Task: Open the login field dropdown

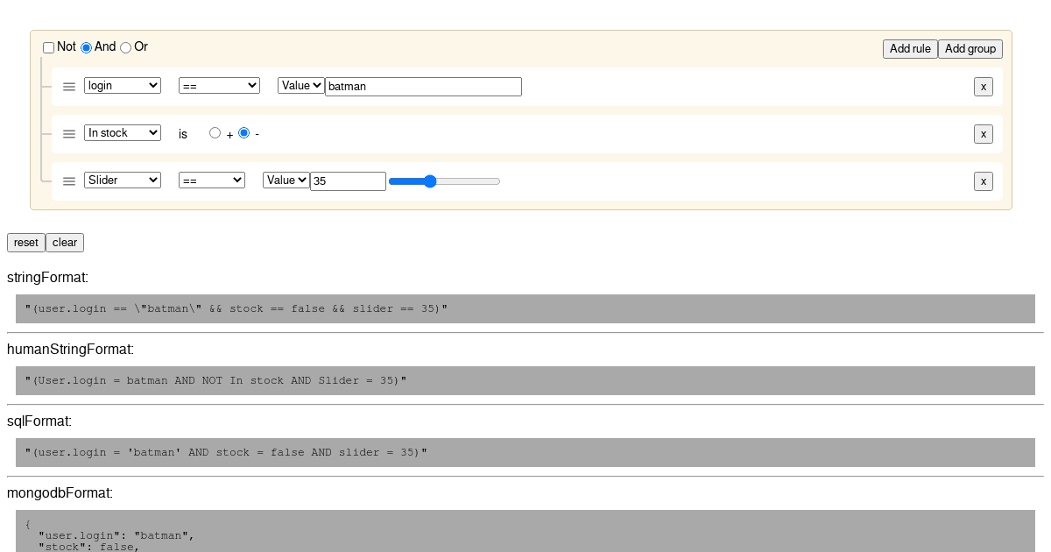Action: tap(122, 85)
